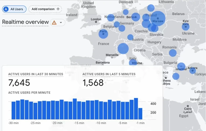This screenshot has height=131, width=206.
Task: Click the short last-minute bar in the chart
Action: point(140,114)
